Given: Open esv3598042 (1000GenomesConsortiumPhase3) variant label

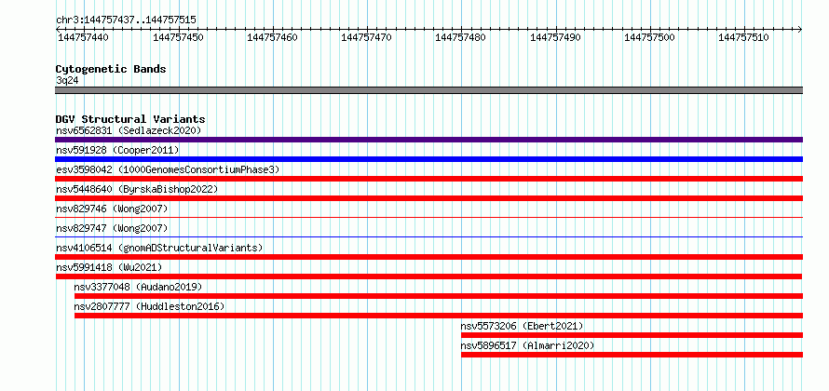Looking at the screenshot, I should pyautogui.click(x=168, y=169).
